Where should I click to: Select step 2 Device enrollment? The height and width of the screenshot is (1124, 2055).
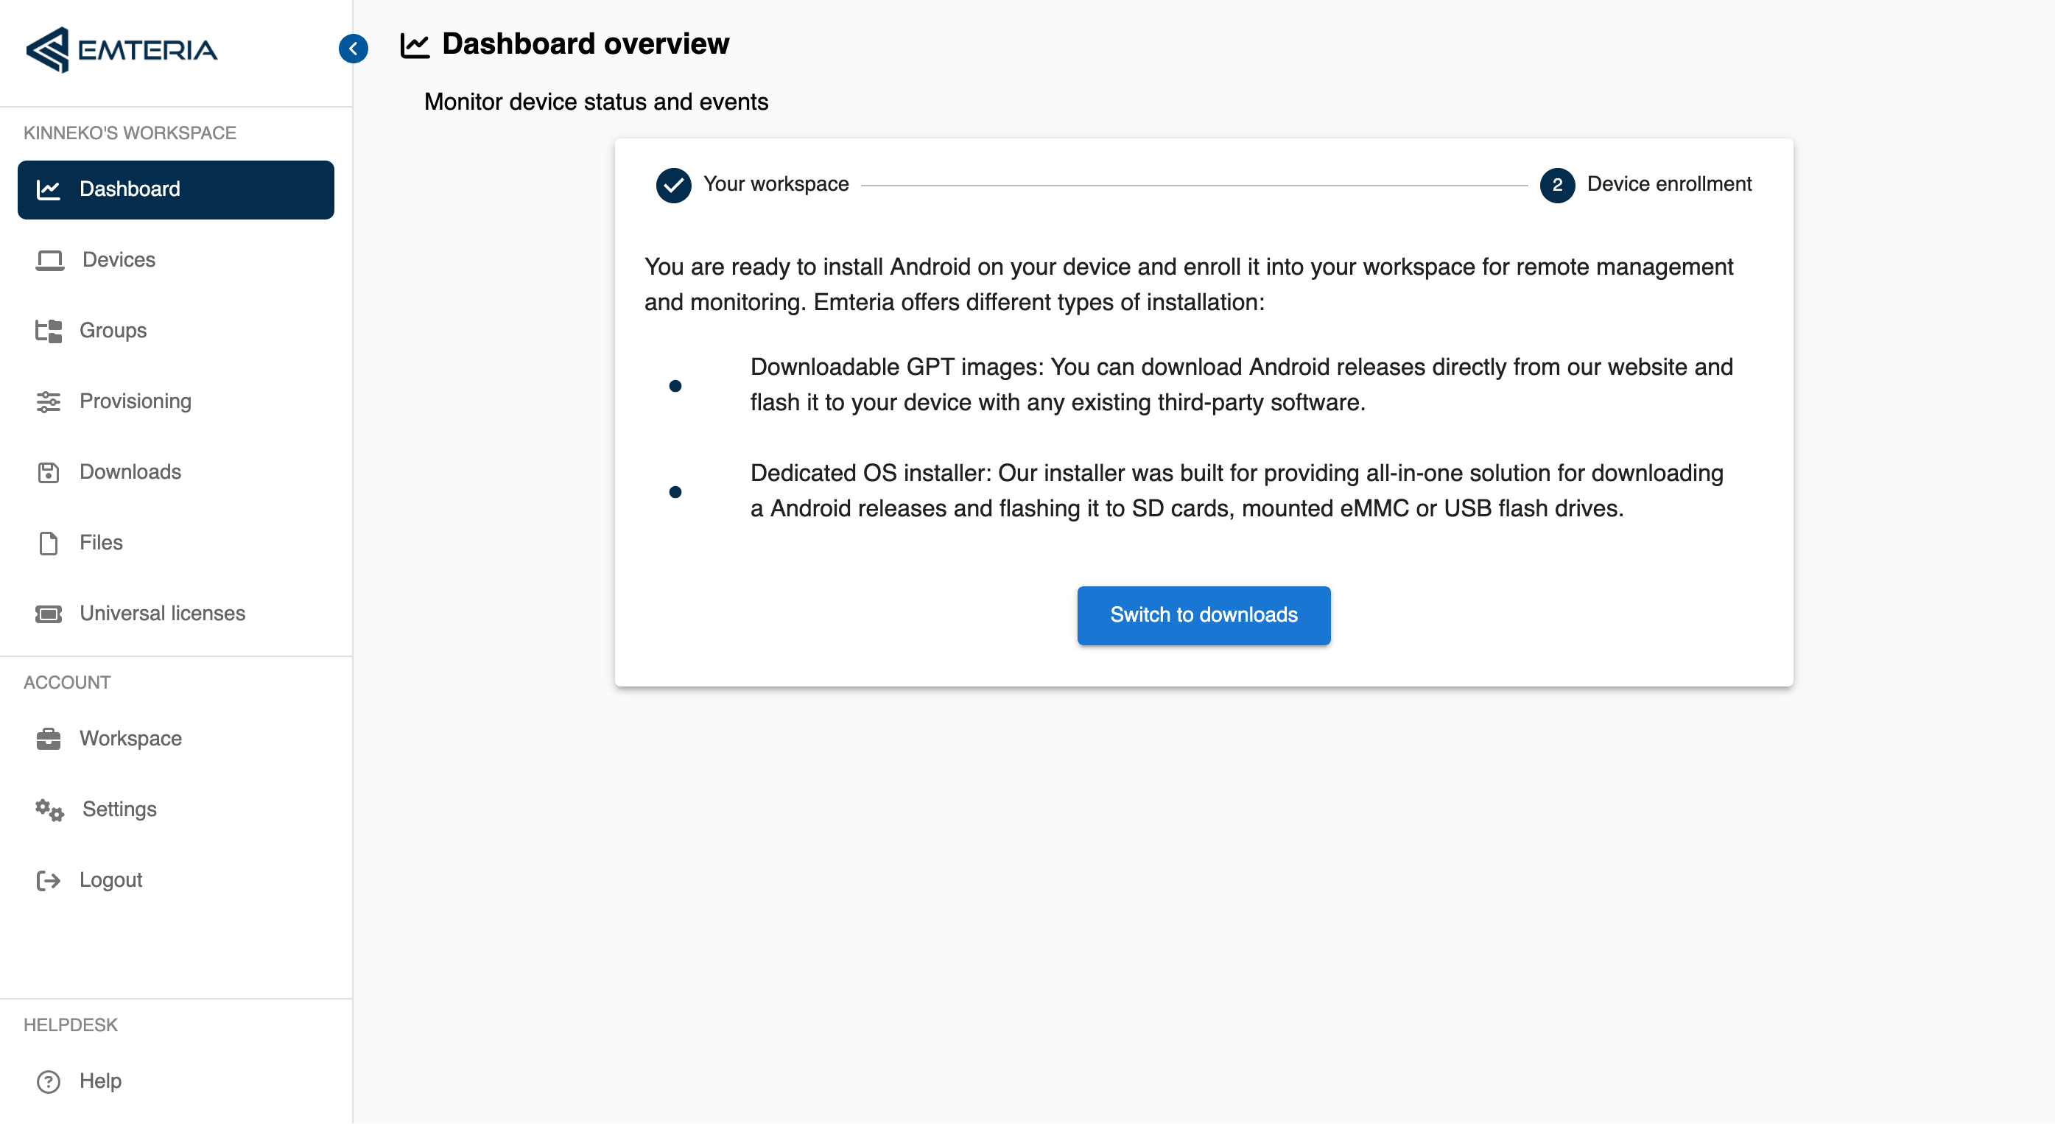click(1645, 185)
